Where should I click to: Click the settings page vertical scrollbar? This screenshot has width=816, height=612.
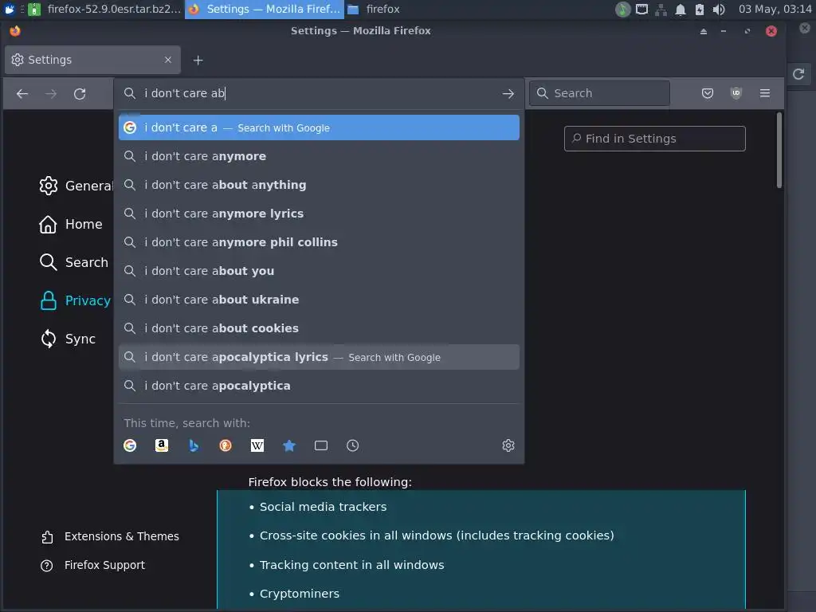(779, 151)
